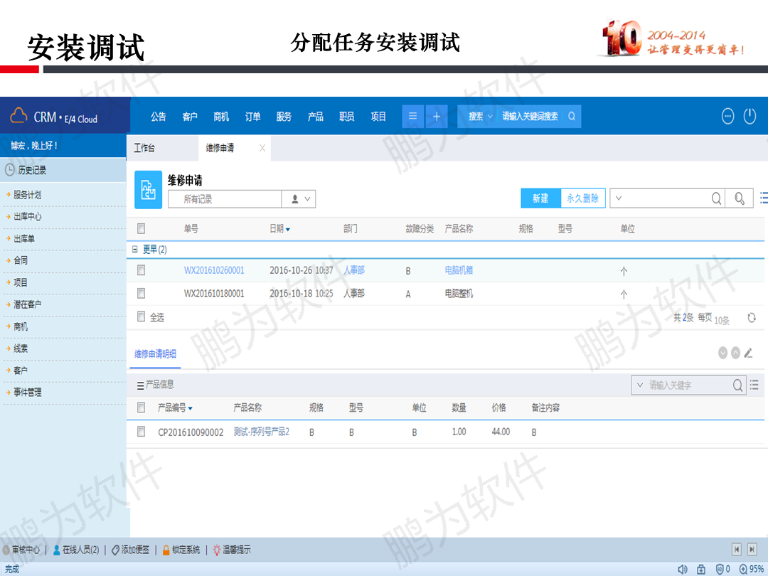Image resolution: width=768 pixels, height=576 pixels.
Task: Click the 审核中心 status bar icon
Action: [x=6, y=550]
